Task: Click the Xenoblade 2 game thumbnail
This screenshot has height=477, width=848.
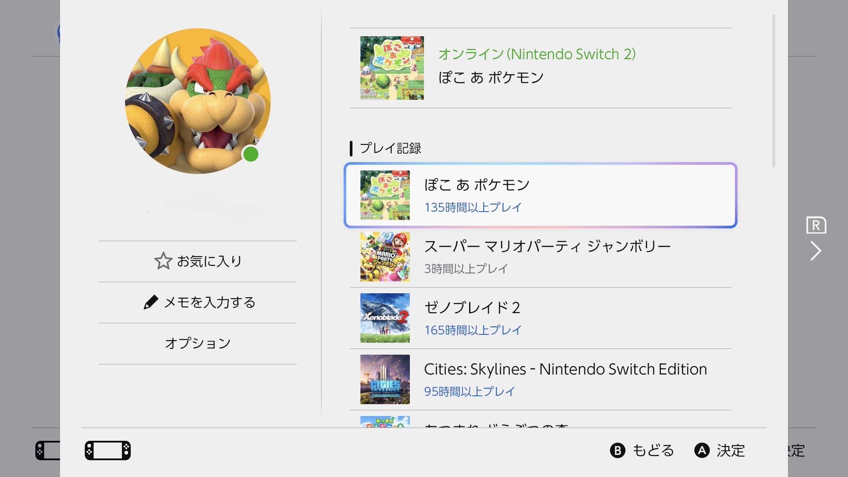Action: coord(385,318)
